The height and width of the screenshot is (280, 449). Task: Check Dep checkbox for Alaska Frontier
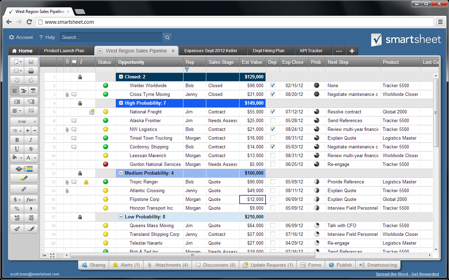click(273, 120)
